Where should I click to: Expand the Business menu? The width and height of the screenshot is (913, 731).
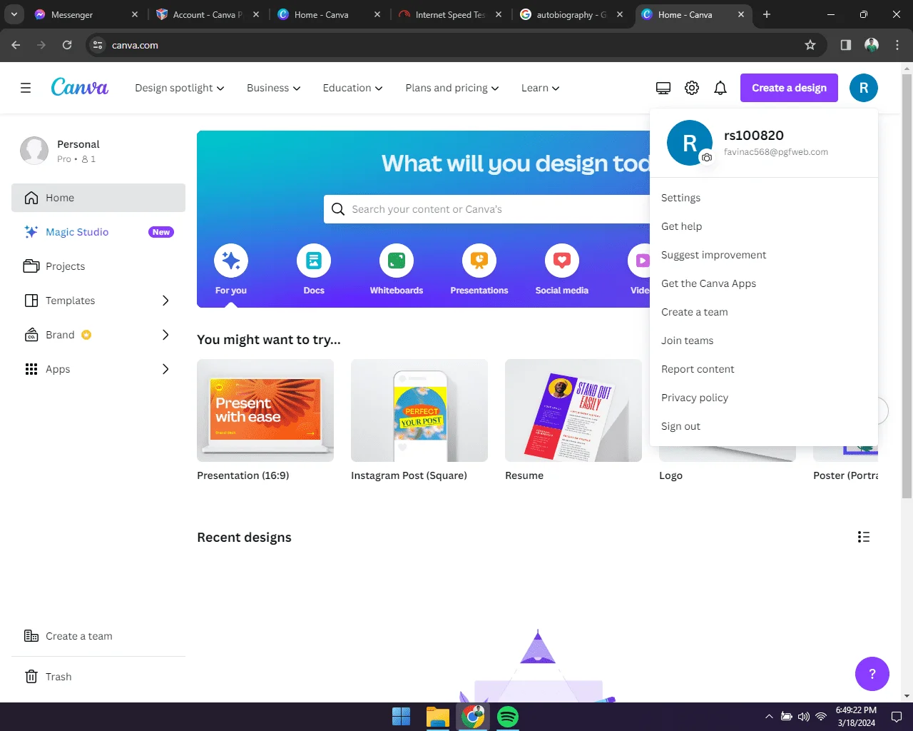(274, 88)
